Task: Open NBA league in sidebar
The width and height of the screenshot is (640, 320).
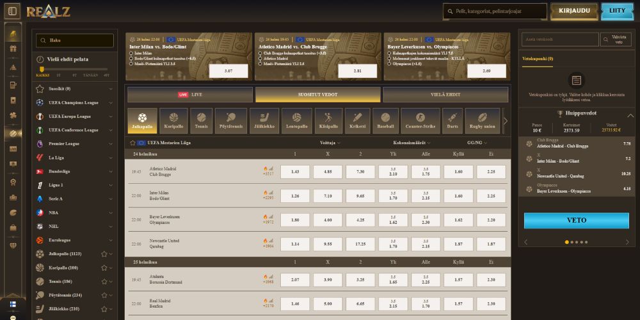Action: (x=75, y=212)
